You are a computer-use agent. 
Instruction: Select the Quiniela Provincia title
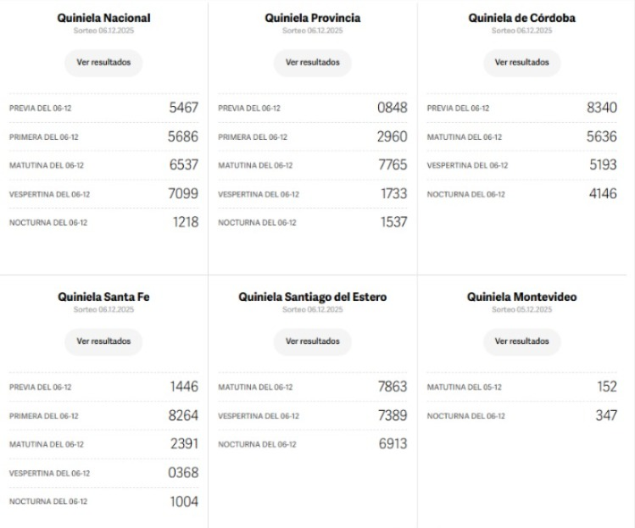[312, 18]
